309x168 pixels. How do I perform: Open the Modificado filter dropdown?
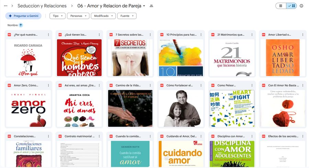click(x=103, y=16)
